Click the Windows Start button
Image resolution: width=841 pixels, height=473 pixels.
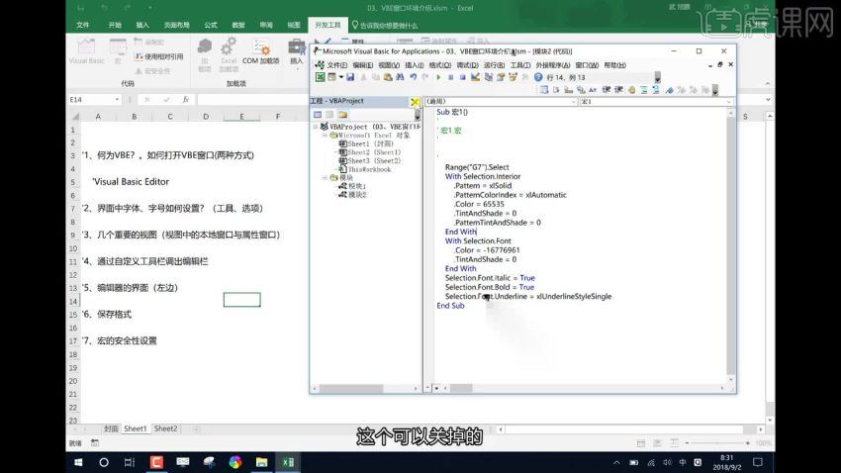[78, 462]
